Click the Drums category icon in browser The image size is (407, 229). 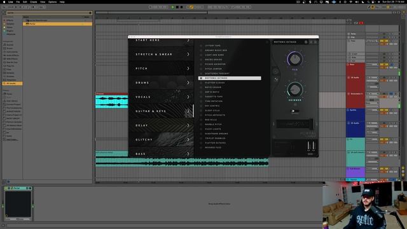[4, 48]
